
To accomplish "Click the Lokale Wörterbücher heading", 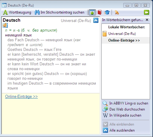I will point(127,27).
